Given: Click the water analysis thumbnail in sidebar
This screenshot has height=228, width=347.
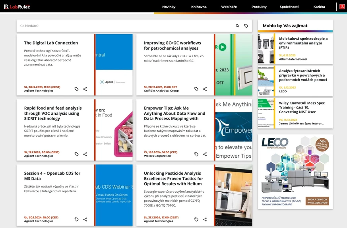Looking at the screenshot, I should click(x=266, y=81).
